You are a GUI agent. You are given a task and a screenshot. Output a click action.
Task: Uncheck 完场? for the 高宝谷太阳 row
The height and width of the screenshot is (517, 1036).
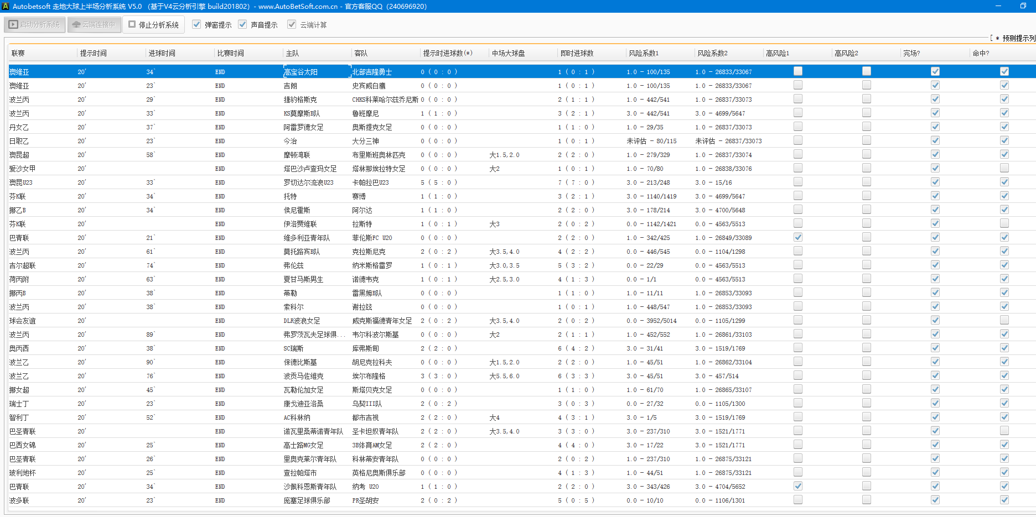click(x=935, y=71)
